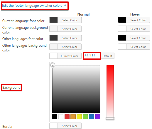The height and width of the screenshot is (129, 152).
Task: Pick the green palette swatch
Action: click(x=85, y=117)
